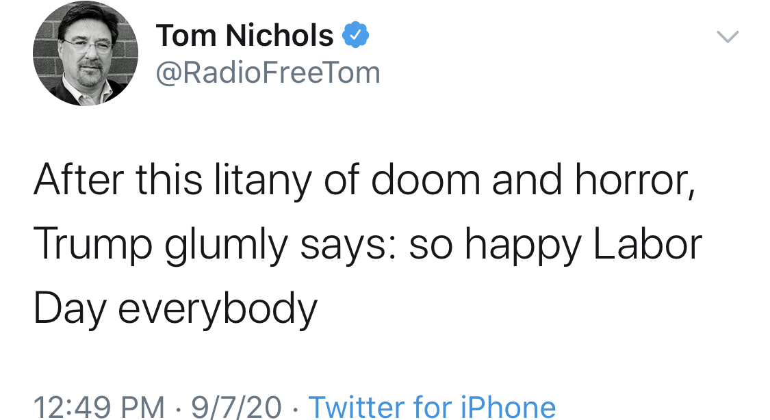Open the Tom Nichols display name
Viewport: 770px width, 420px height.
click(244, 36)
